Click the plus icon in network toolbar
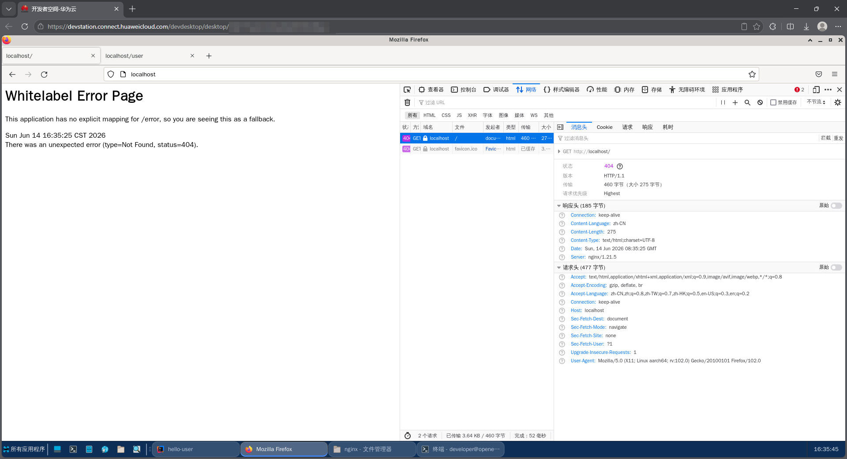Screen dimensions: 847x459 click(x=735, y=102)
